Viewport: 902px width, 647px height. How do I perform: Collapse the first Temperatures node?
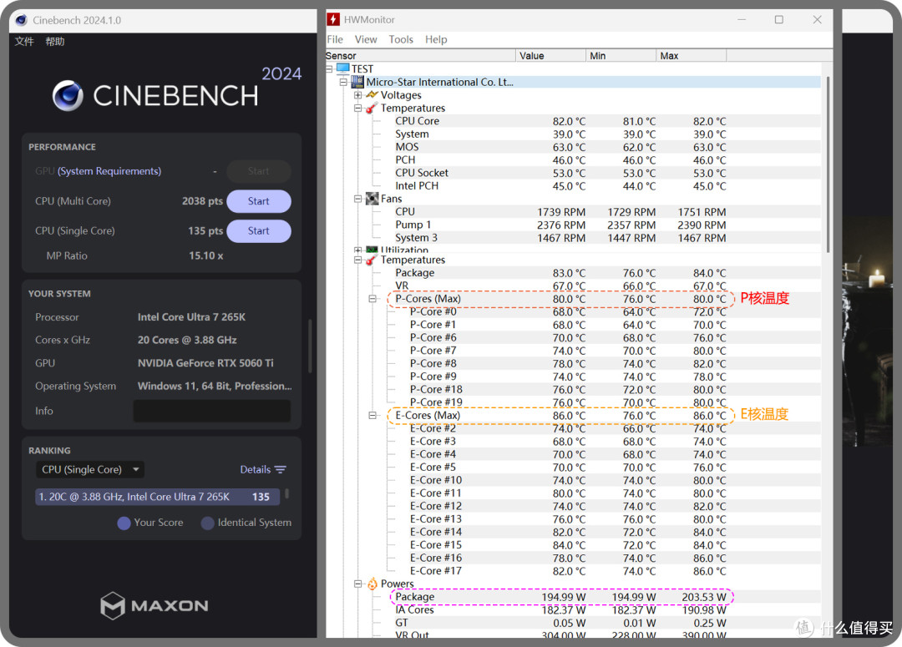[x=357, y=109]
